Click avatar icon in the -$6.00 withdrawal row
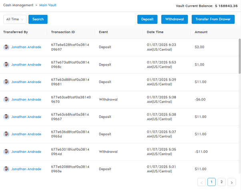This screenshot has width=241, height=190. click(6, 99)
